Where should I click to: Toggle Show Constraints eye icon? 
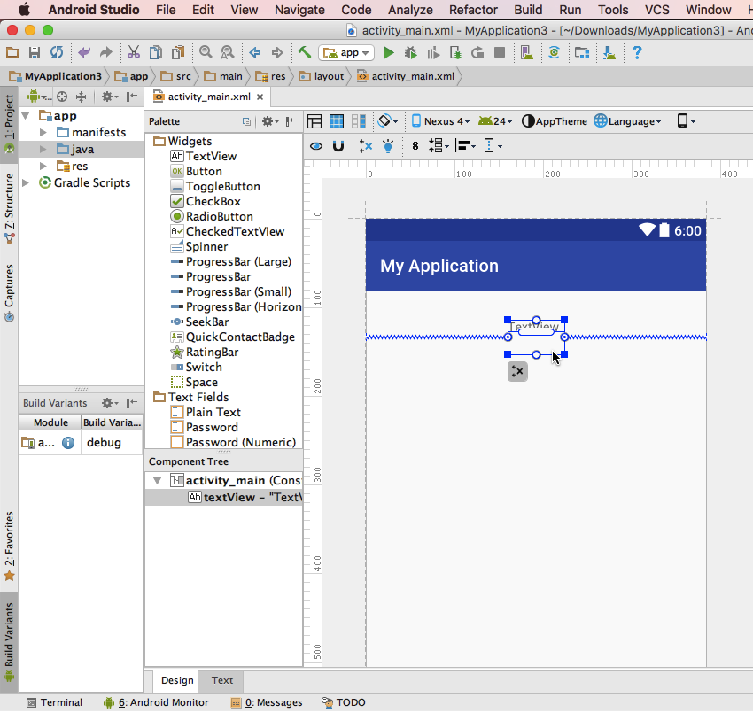click(x=316, y=146)
